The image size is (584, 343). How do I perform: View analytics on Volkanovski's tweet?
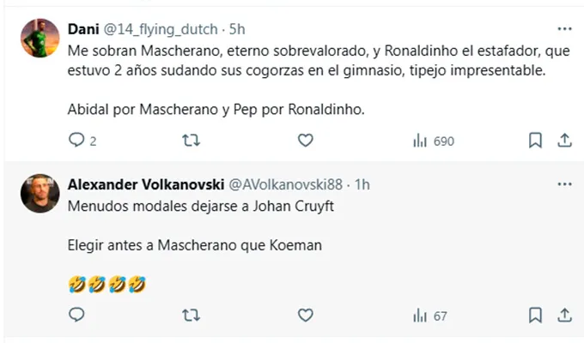(x=420, y=316)
